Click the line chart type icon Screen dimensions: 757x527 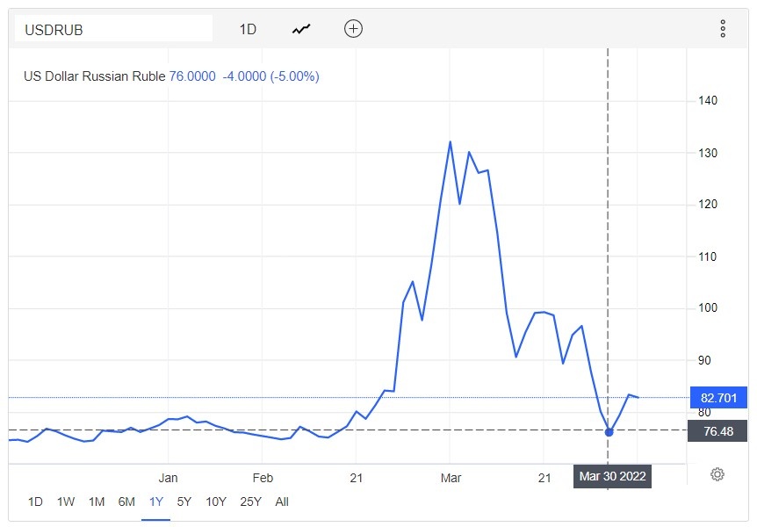(x=301, y=29)
